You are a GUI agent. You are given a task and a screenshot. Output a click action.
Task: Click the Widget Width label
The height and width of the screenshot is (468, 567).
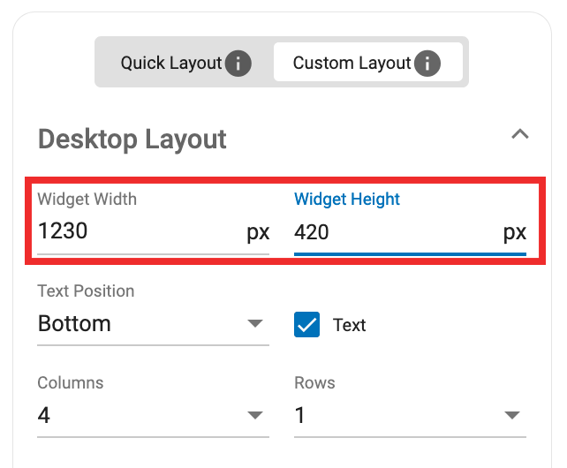tap(87, 199)
